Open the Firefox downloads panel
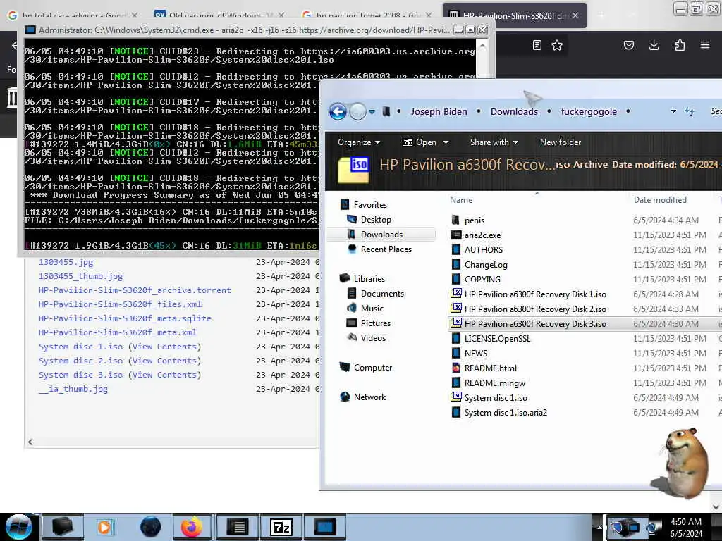722x541 pixels. (x=654, y=45)
